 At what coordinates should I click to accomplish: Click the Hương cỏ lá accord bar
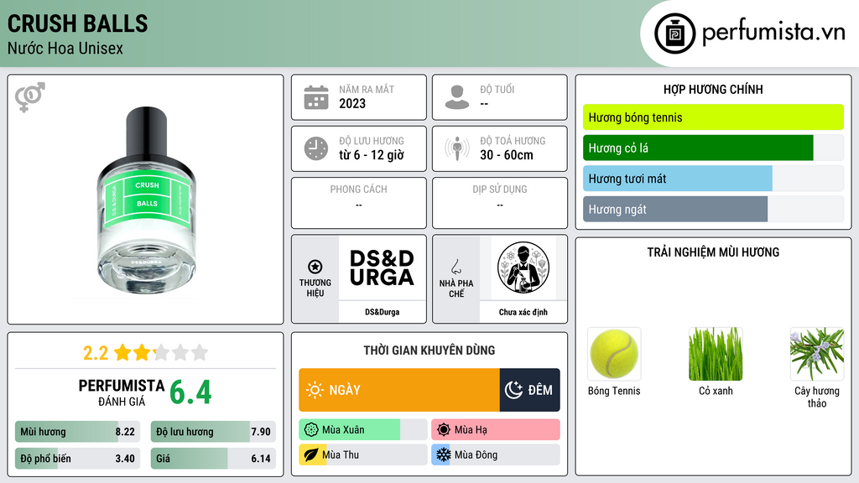tap(713, 148)
